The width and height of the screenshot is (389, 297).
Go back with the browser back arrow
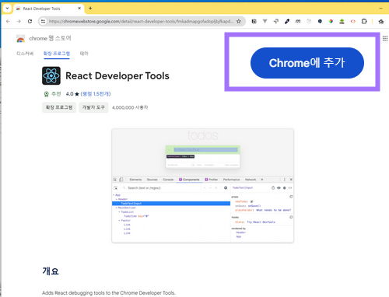(8, 21)
